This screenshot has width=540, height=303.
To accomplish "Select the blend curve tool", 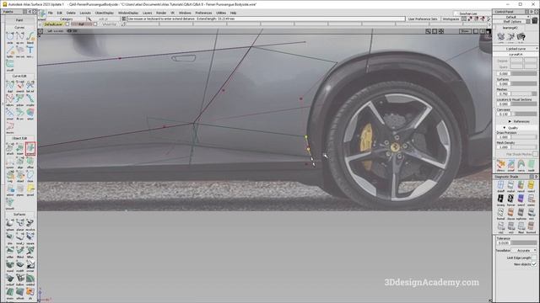I will coord(30,36).
